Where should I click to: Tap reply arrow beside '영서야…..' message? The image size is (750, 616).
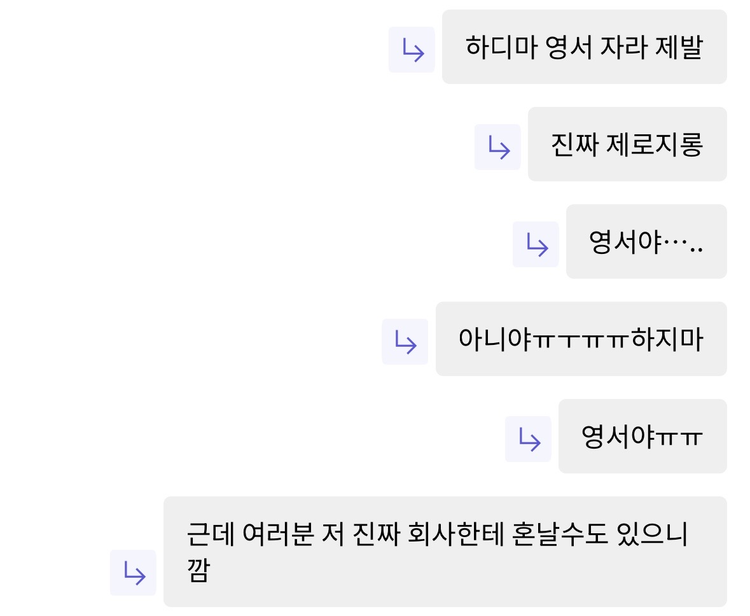[x=536, y=244]
